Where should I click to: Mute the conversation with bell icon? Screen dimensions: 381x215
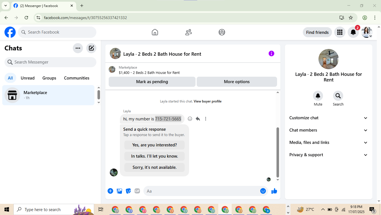[x=318, y=96]
